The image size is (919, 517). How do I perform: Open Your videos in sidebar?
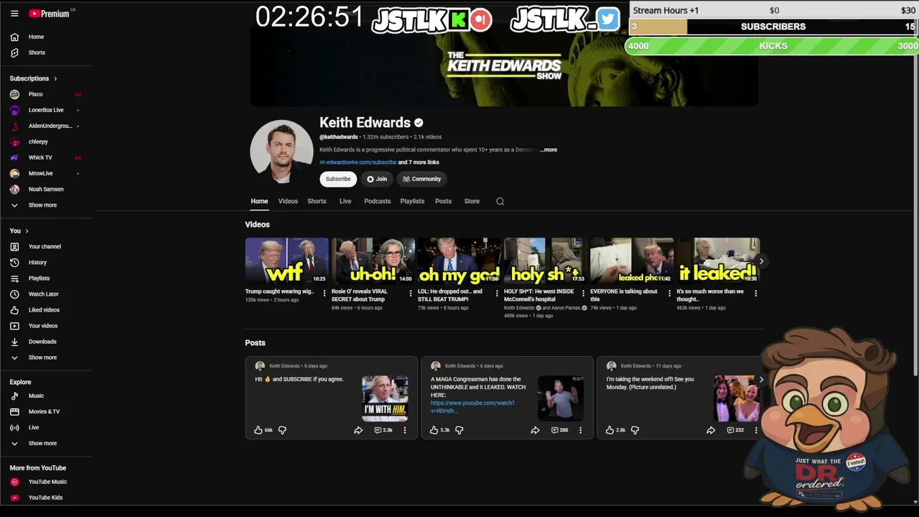coord(42,326)
